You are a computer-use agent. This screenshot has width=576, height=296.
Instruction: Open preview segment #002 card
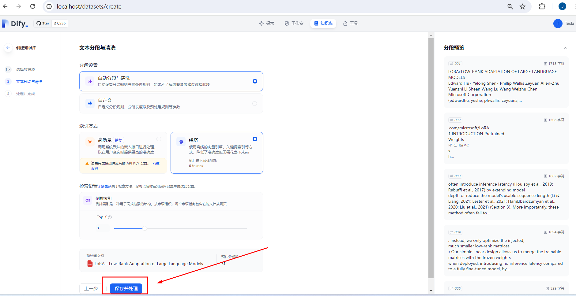[506, 139]
